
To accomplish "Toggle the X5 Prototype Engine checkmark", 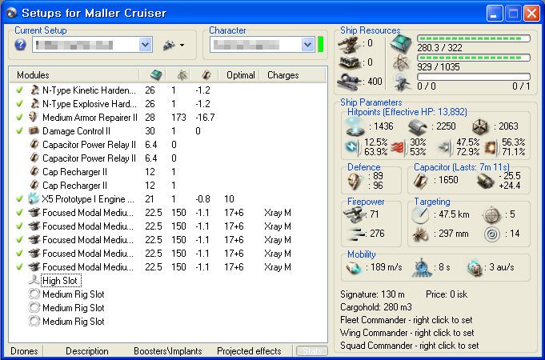I will click(x=19, y=198).
